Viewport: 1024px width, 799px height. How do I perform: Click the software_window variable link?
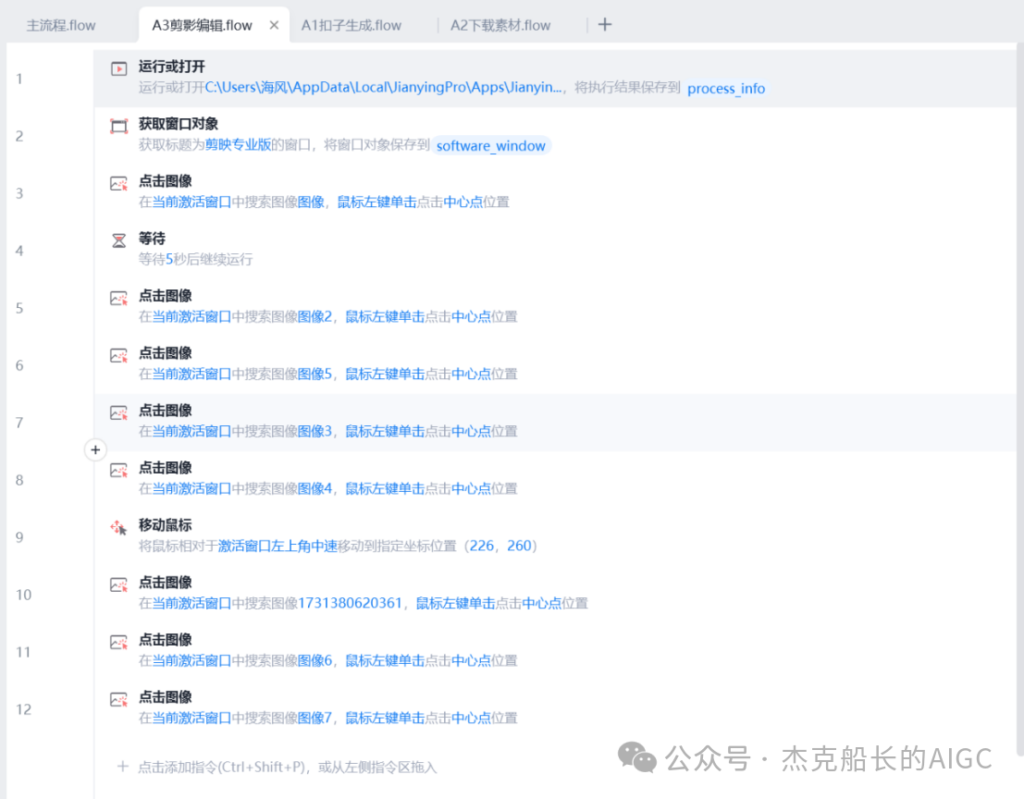click(491, 146)
